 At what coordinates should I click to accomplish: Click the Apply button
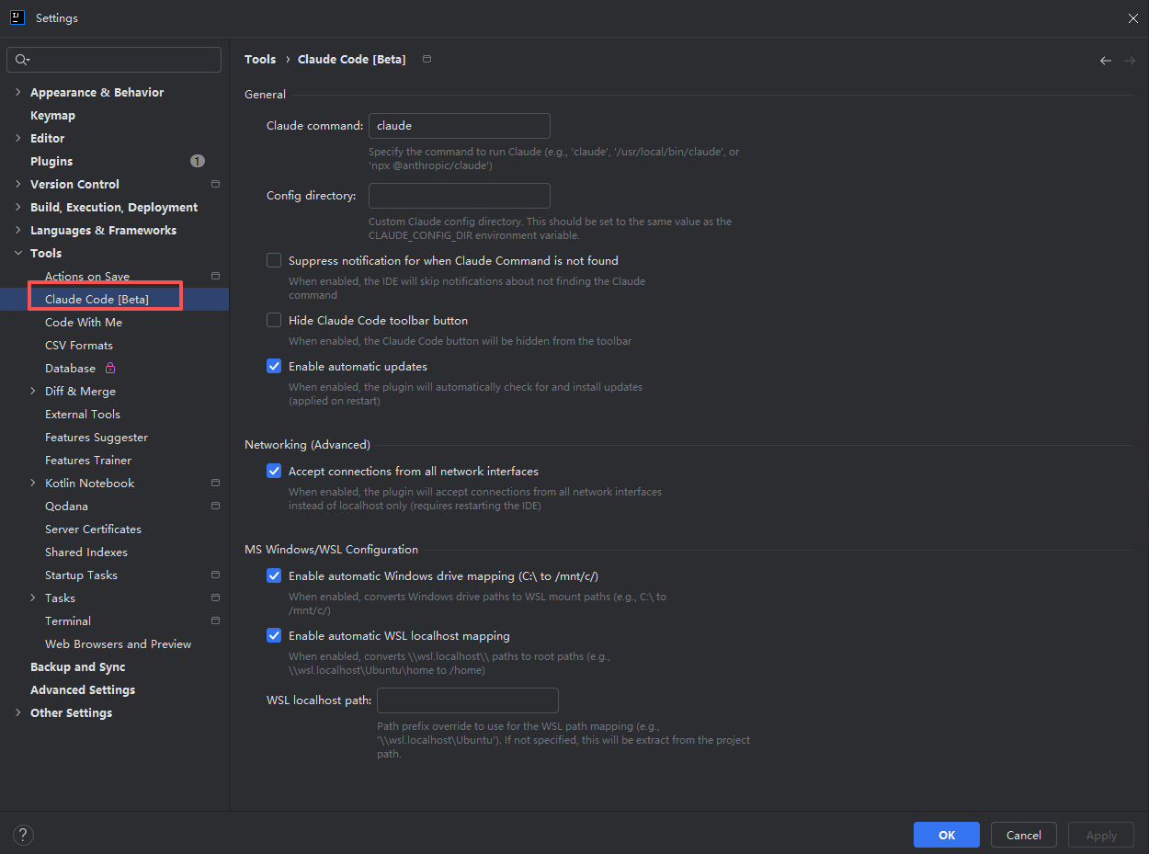1101,835
